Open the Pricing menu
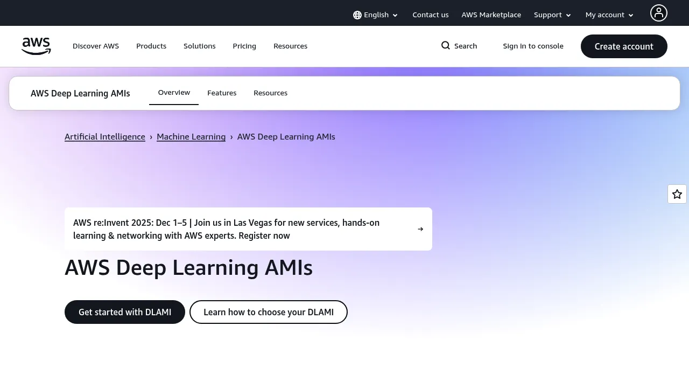The width and height of the screenshot is (689, 388). tap(244, 46)
